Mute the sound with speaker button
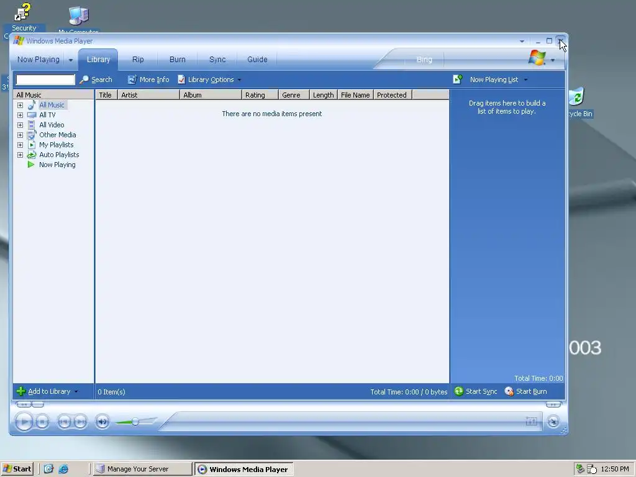636x477 pixels. [102, 422]
